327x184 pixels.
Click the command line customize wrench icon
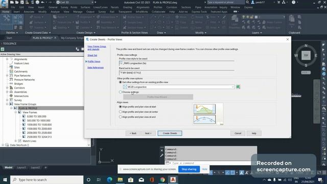[x=162, y=155]
